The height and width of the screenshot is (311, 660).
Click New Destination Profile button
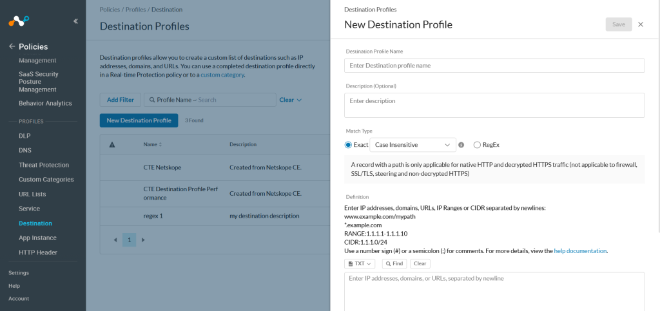click(139, 120)
